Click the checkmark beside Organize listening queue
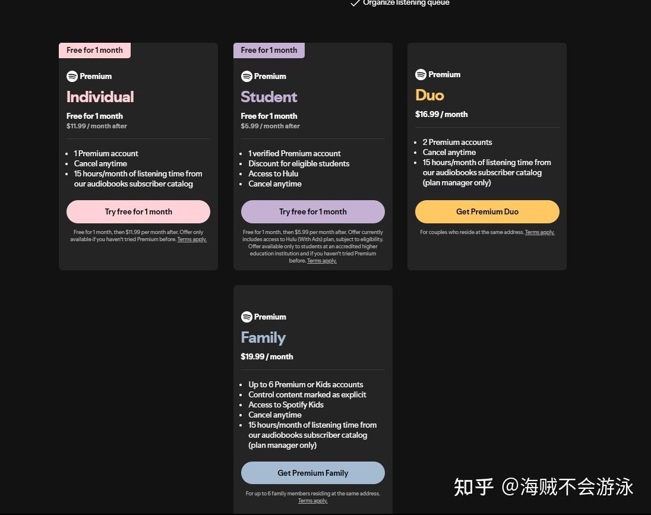The height and width of the screenshot is (515, 651). 355,3
